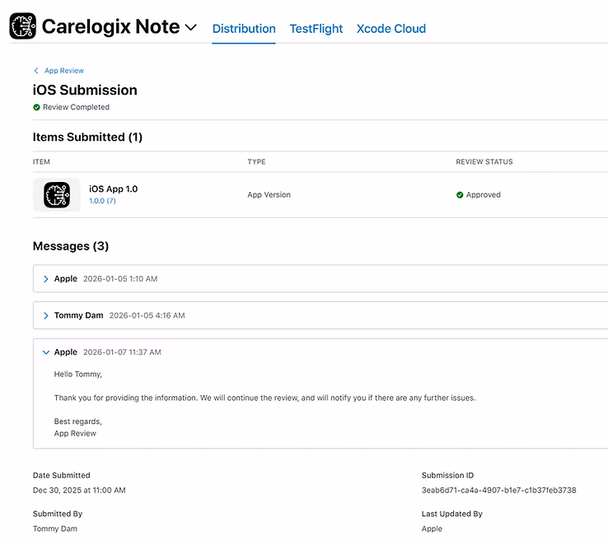Click the iOS App 1.0 item thumbnail
Image resolution: width=608 pixels, height=545 pixels.
click(x=57, y=195)
